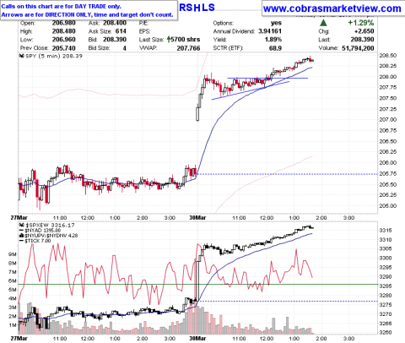This screenshot has height=343, width=405.
Task: Click the green last-price dot on SPY chart
Action: [313, 61]
